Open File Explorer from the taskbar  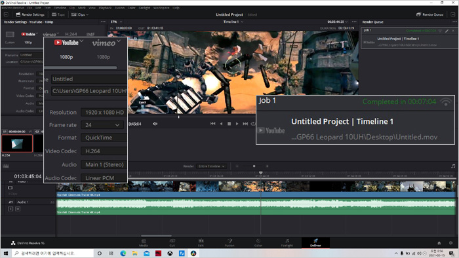134,253
